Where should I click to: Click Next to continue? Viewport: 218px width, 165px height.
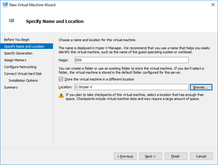pos(150,156)
